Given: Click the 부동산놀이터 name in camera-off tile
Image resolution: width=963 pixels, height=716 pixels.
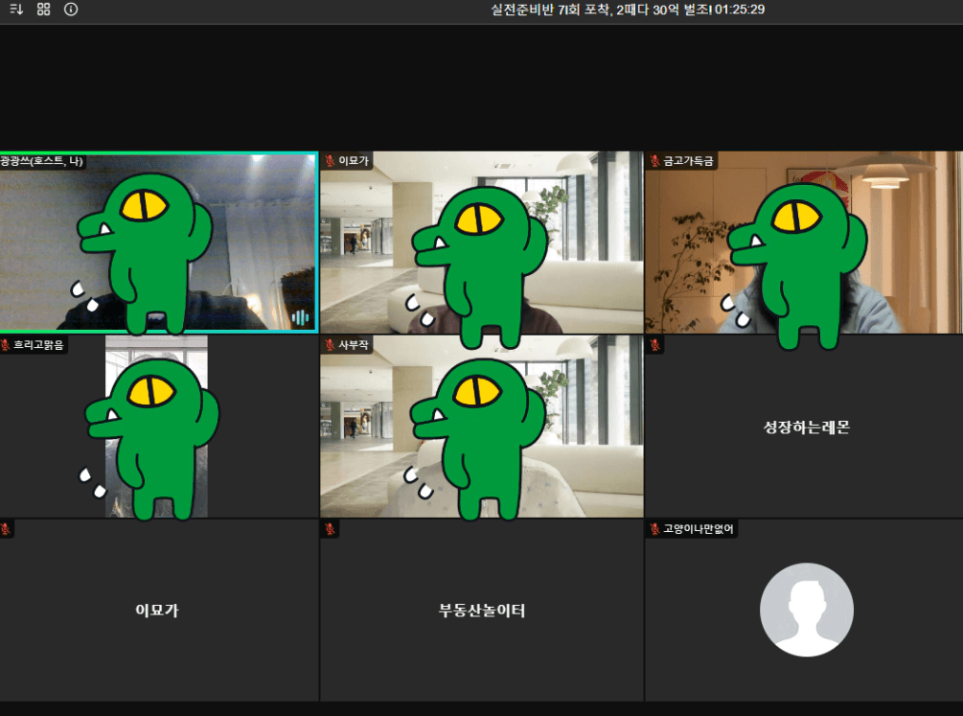Looking at the screenshot, I should click(x=481, y=611).
